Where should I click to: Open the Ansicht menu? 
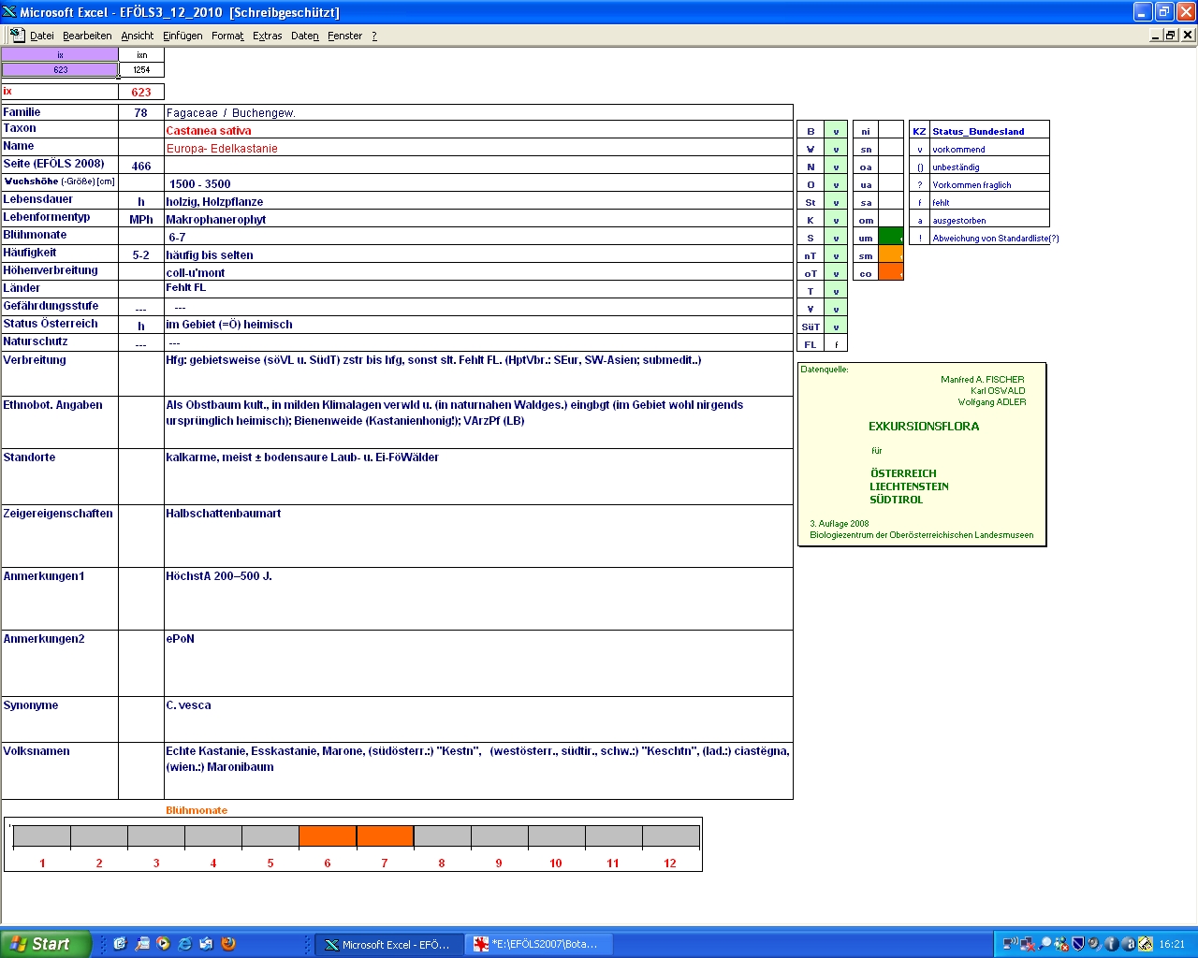point(137,36)
